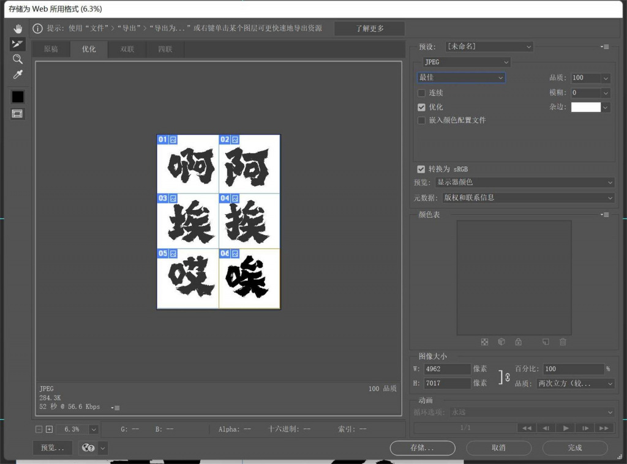Uncheck the 优化 checkbox

click(x=421, y=107)
